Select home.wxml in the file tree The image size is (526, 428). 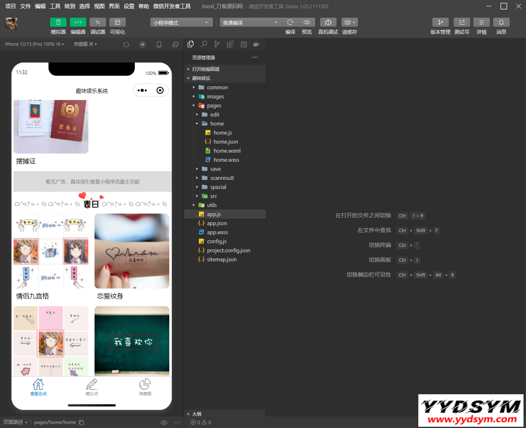(x=226, y=151)
